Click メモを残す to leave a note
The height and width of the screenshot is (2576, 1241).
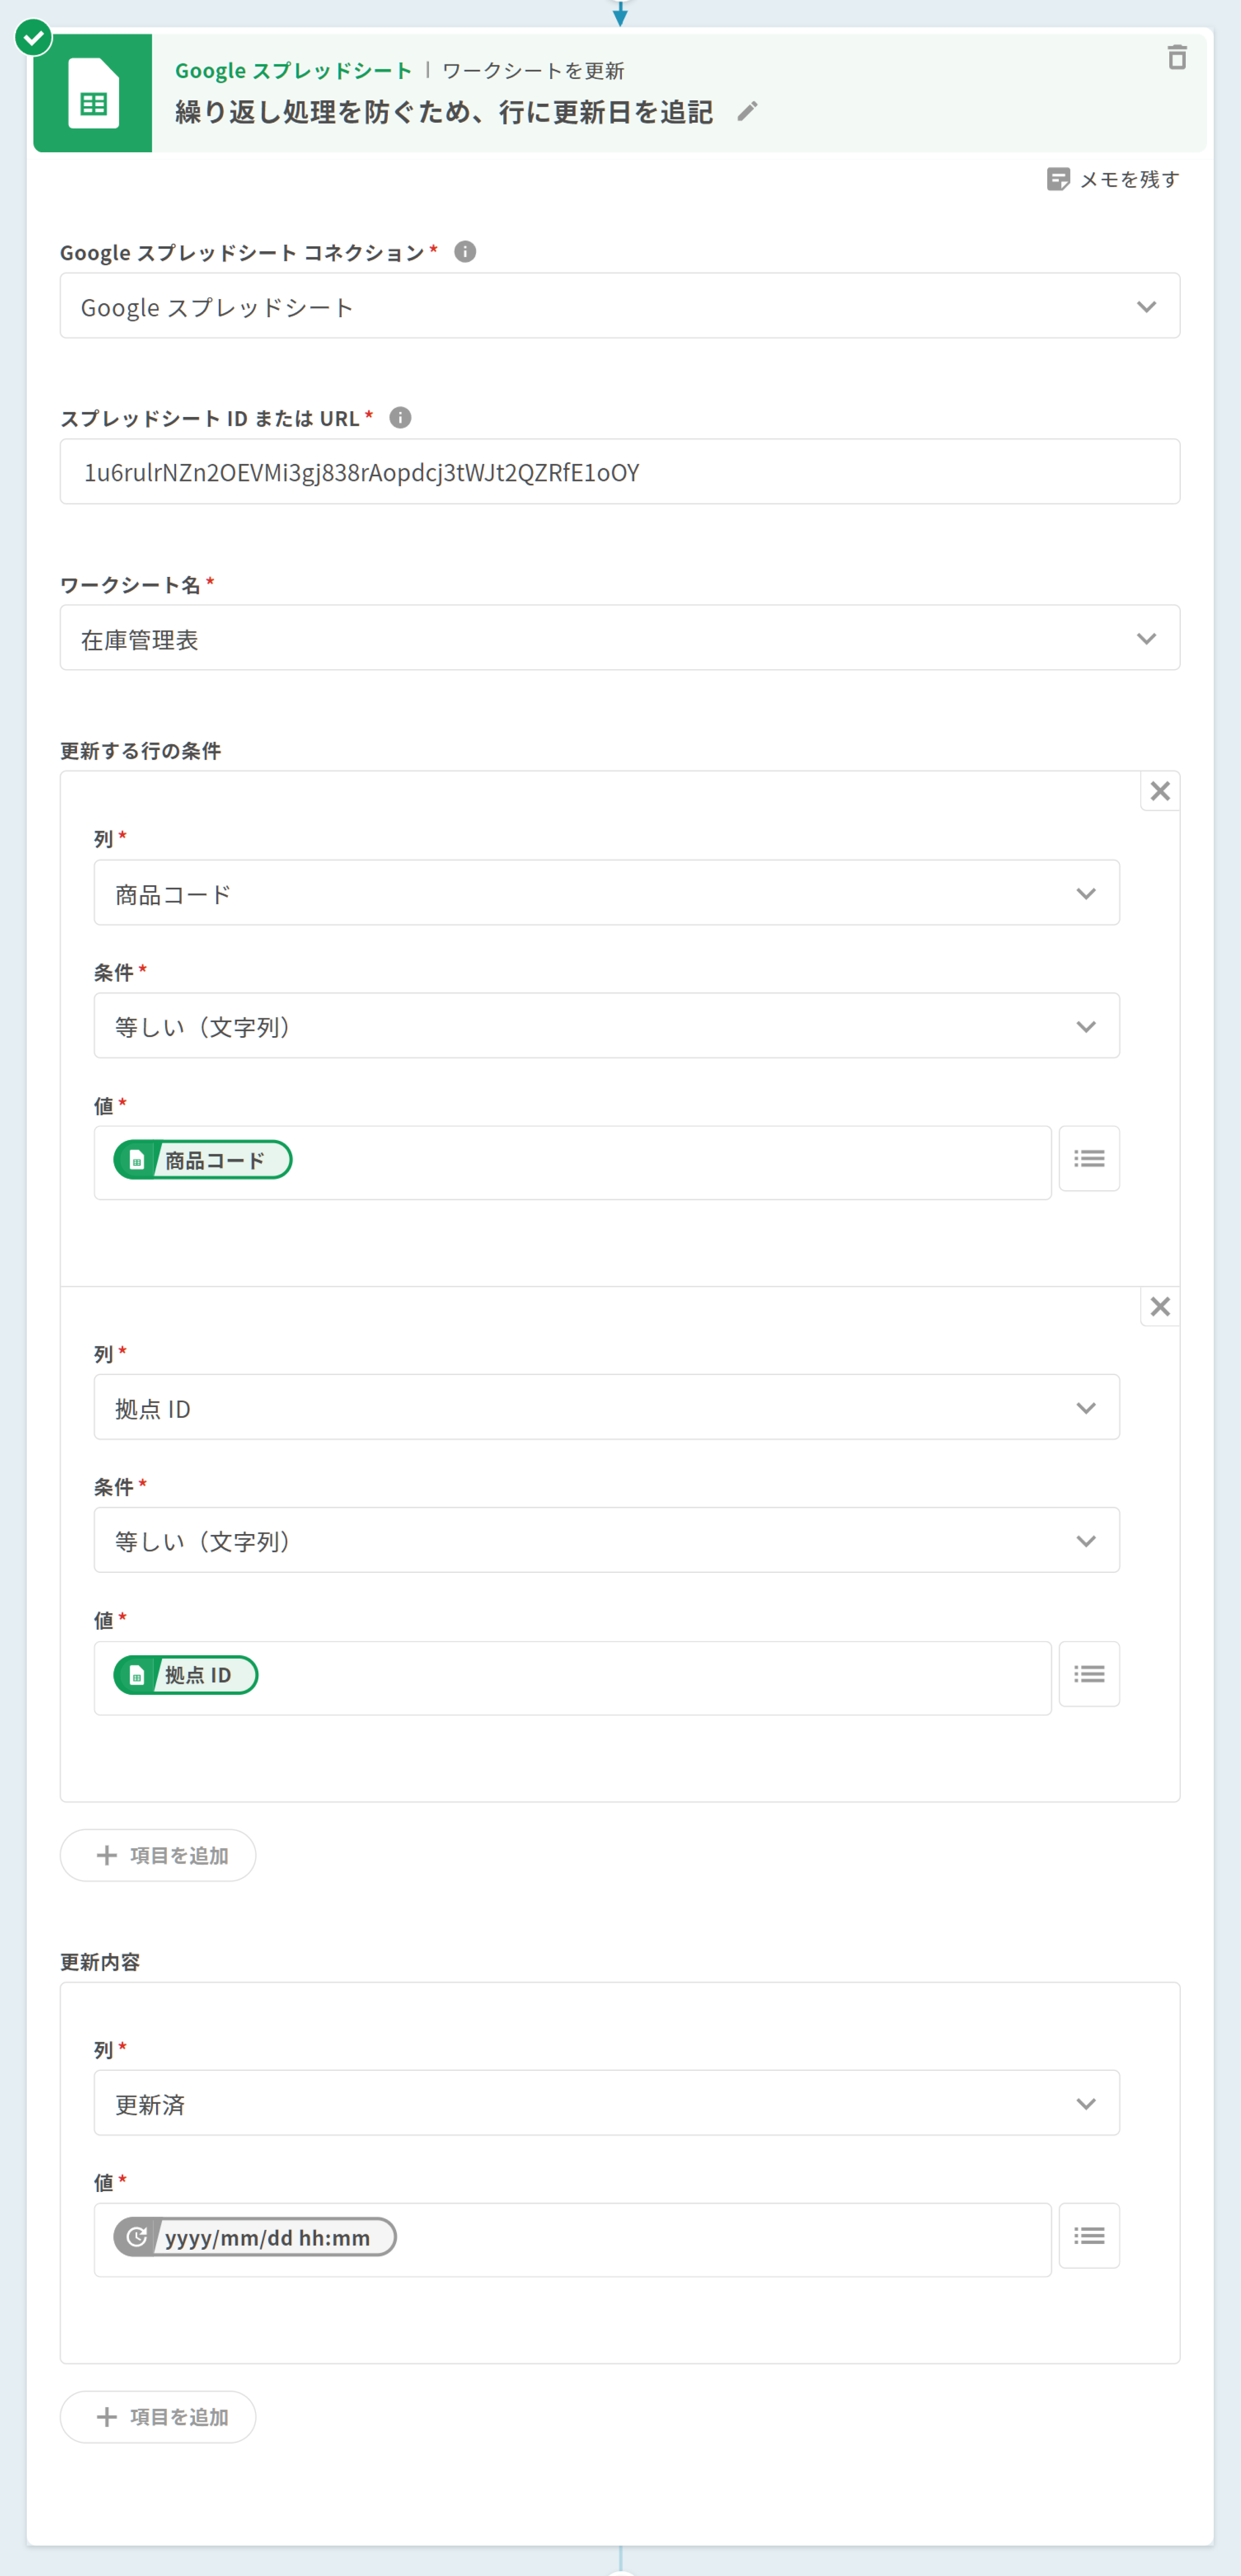point(1113,179)
